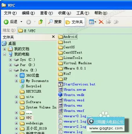The height and width of the screenshot is (134, 132).
Task: Expand the 360云盘 tree node
Action: 16,76
